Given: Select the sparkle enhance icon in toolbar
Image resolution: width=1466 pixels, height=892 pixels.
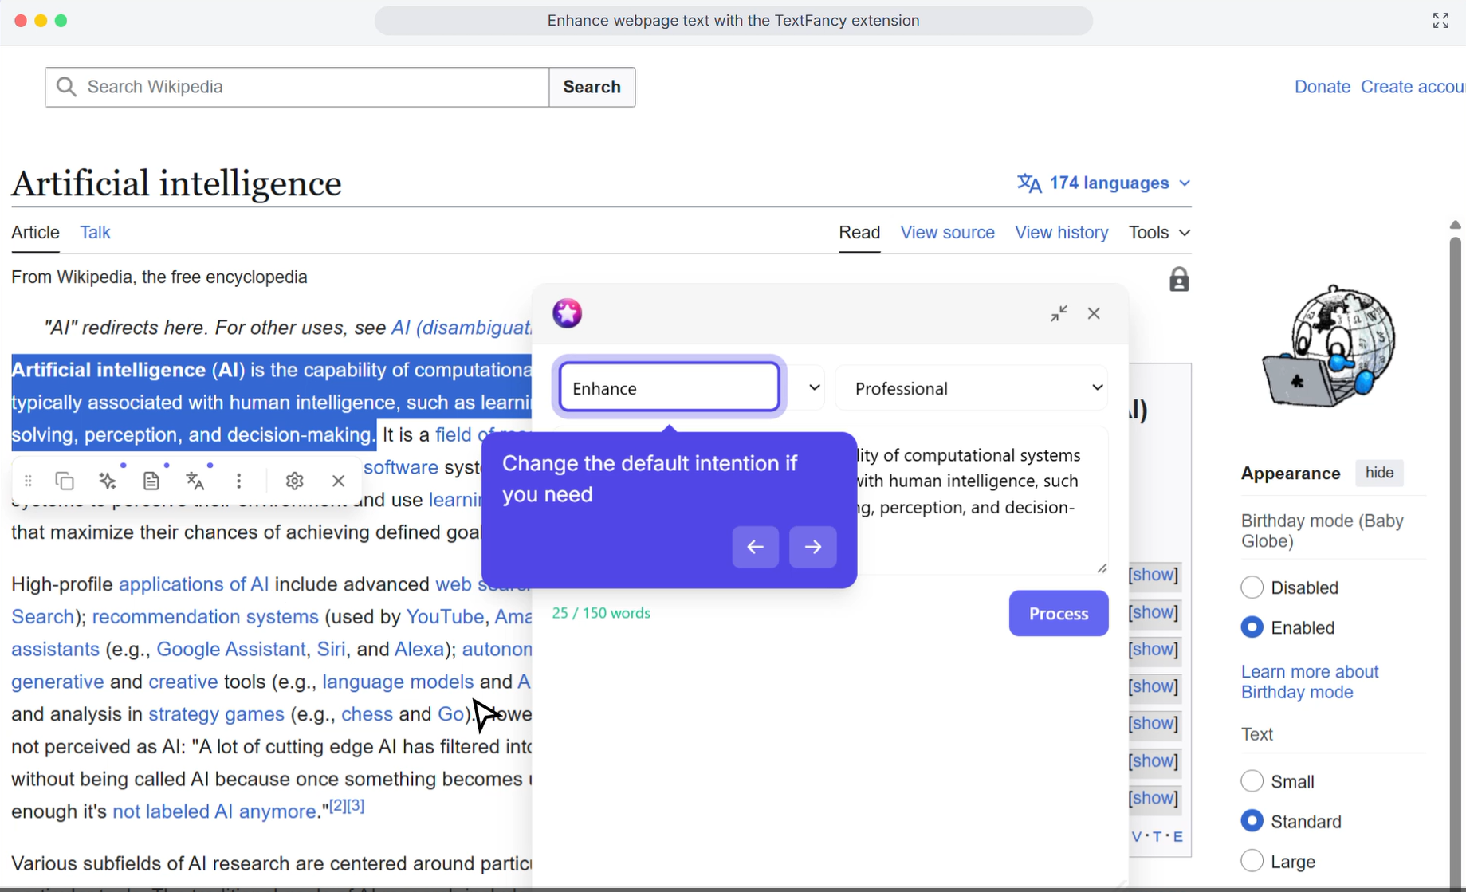Looking at the screenshot, I should coord(108,480).
